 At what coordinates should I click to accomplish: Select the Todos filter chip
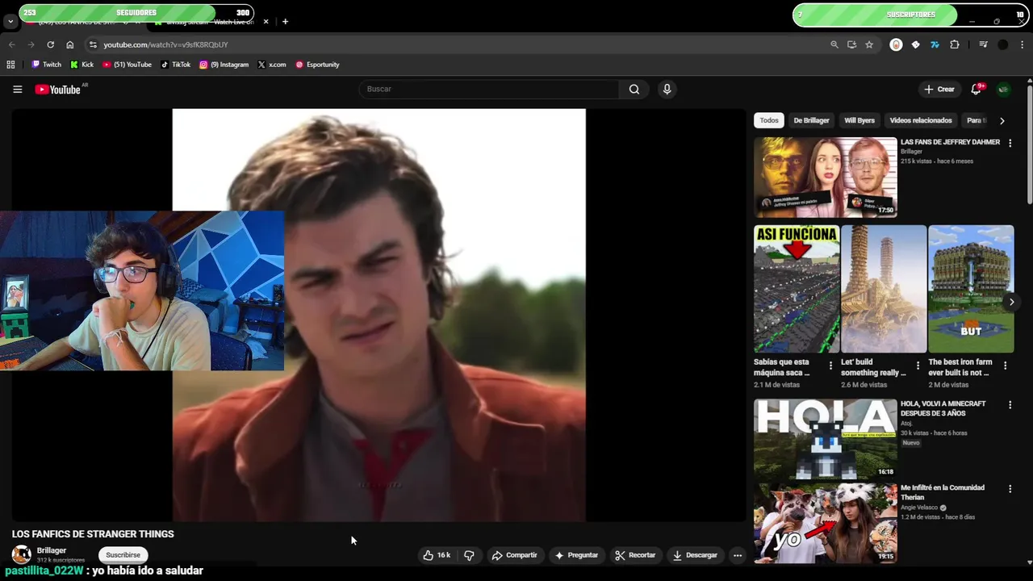point(769,120)
